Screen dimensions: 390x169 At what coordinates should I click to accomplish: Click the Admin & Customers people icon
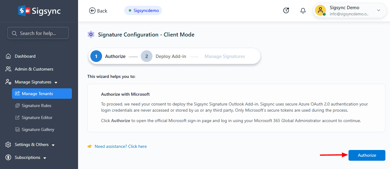(x=8, y=69)
